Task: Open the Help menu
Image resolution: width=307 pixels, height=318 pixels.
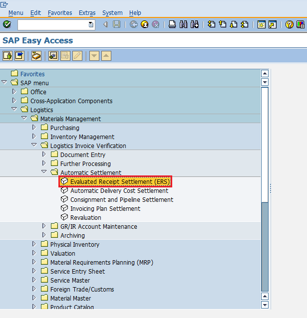Action: tap(135, 13)
